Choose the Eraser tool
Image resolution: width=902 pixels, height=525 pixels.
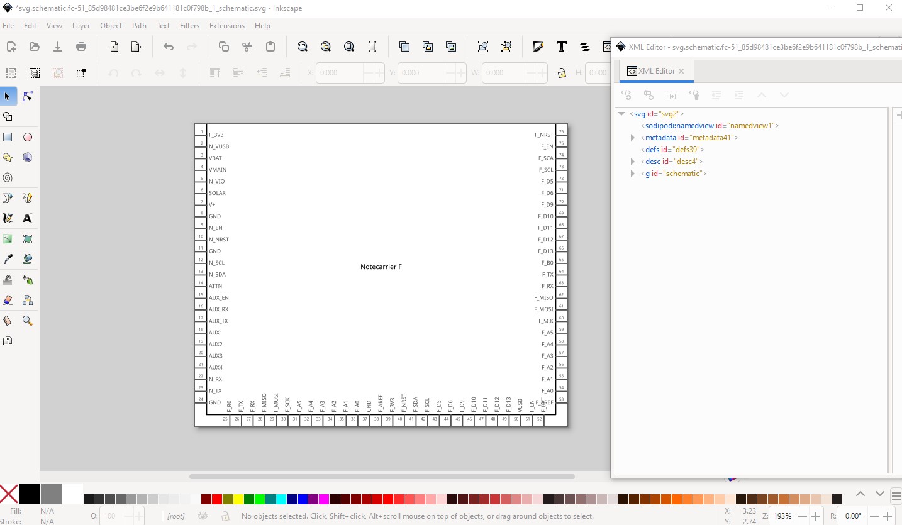coord(8,300)
